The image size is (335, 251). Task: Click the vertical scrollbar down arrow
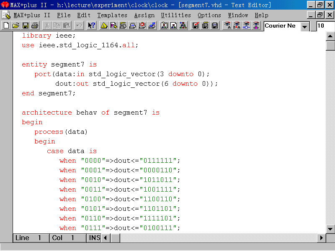330,229
